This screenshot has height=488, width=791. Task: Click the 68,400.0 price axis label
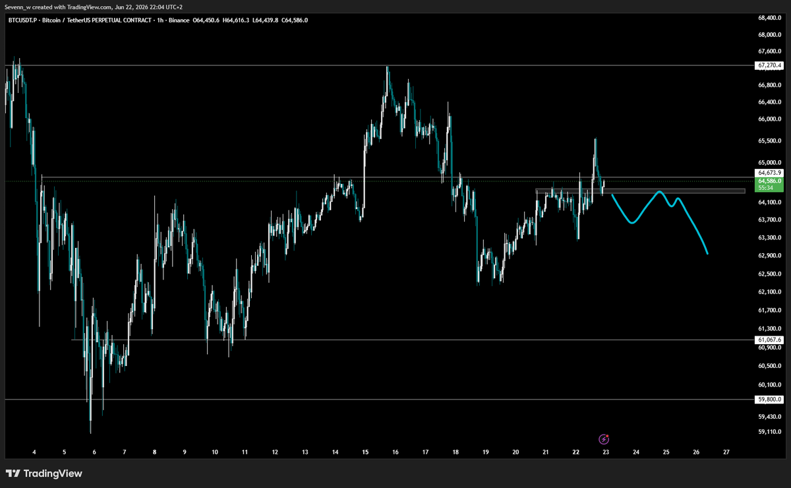[769, 18]
